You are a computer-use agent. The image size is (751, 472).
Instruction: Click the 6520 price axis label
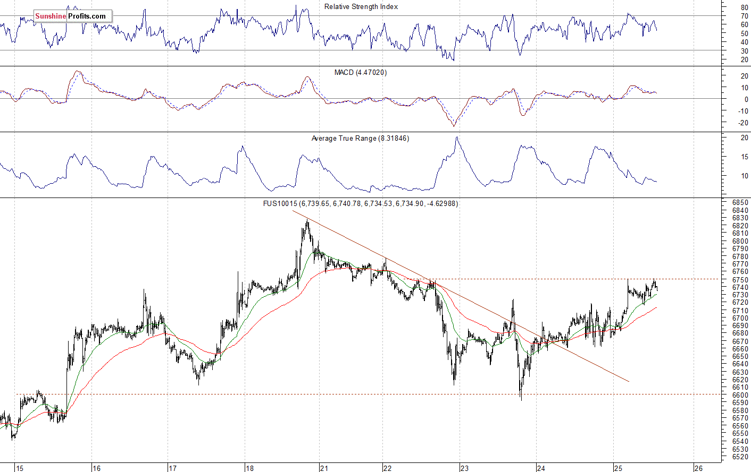(x=740, y=457)
